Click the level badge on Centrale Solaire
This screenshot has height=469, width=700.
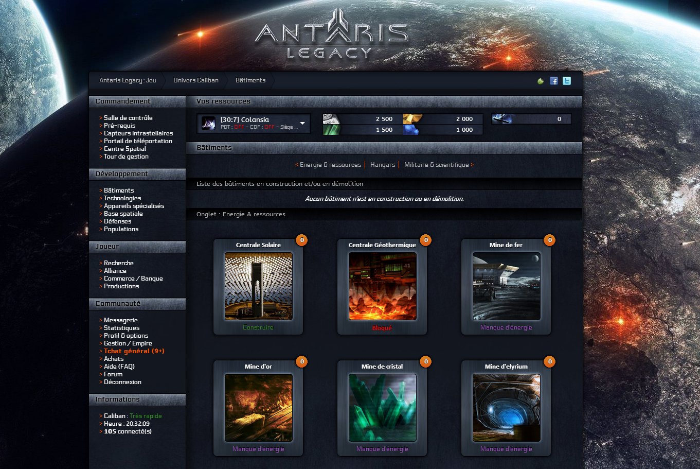pos(302,240)
